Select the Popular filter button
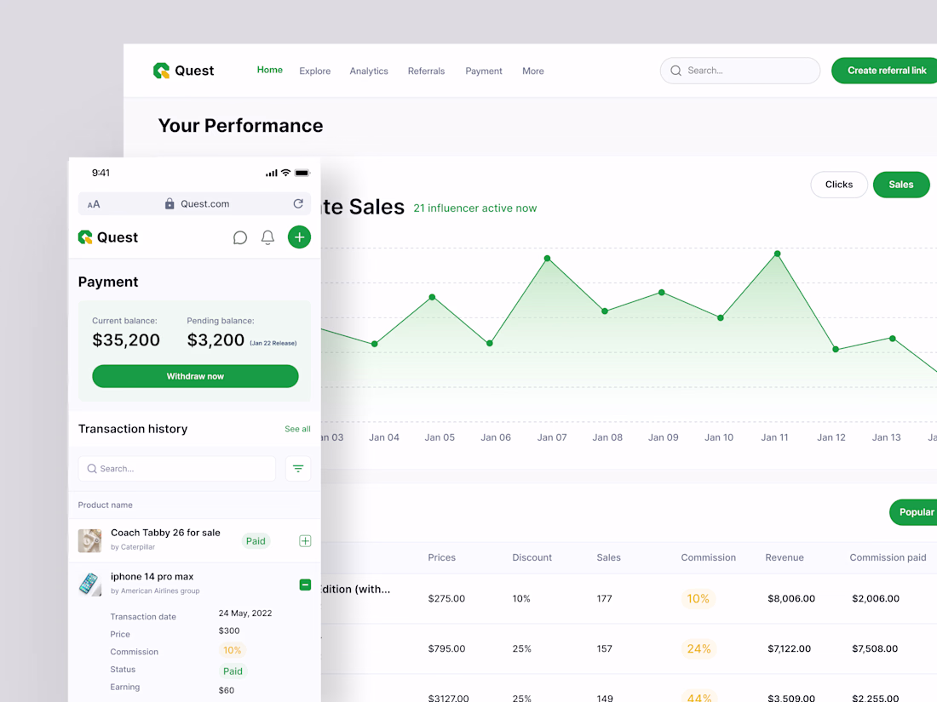Screen dimensions: 937x702 click(914, 512)
